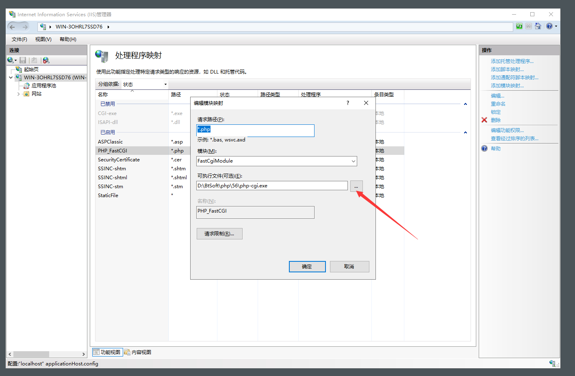Click the refresh page icon in address bar
This screenshot has width=575, height=376.
pos(519,26)
